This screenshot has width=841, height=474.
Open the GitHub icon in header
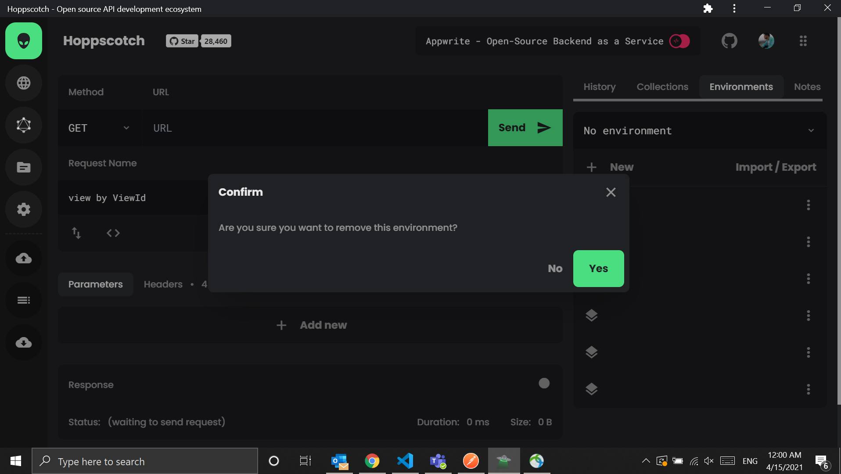coord(730,41)
